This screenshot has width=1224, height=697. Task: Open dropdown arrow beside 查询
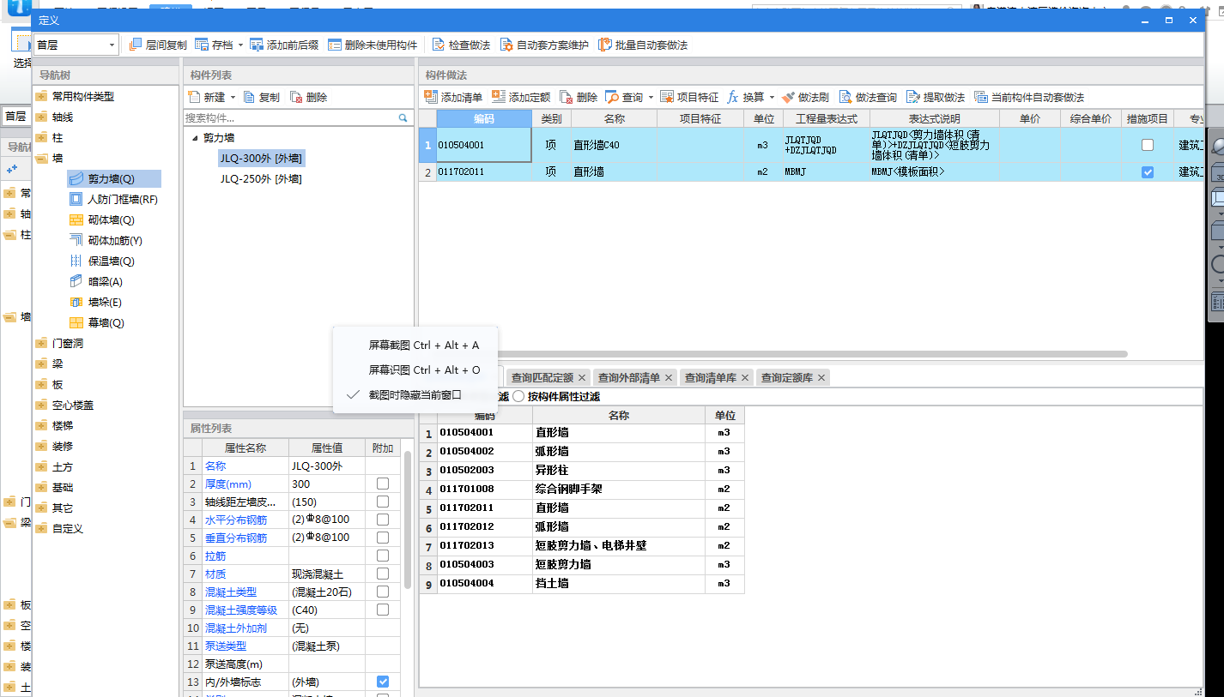click(651, 97)
